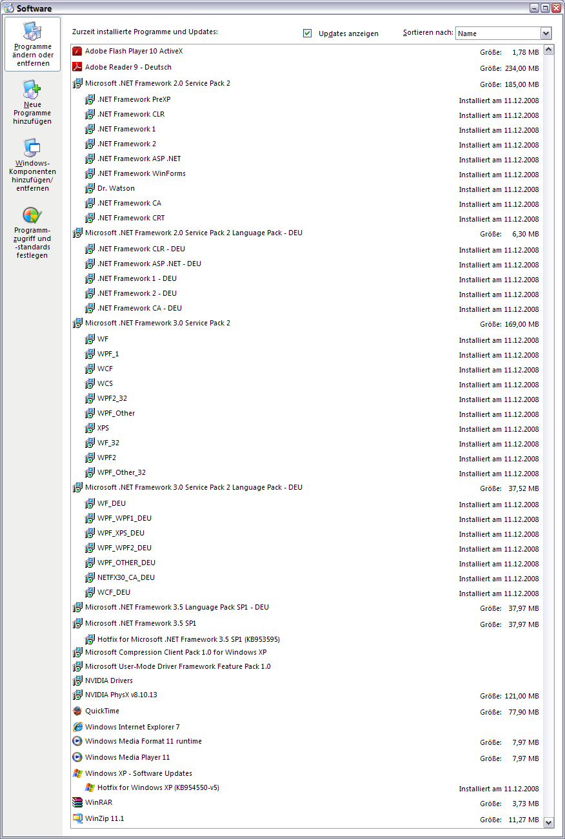This screenshot has width=565, height=839.
Task: Click the 77,90 MB size of QuickTime
Action: coord(524,712)
